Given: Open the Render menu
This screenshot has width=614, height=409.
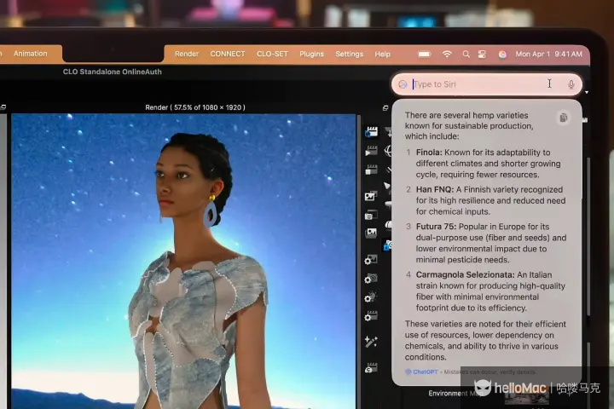Looking at the screenshot, I should point(187,54).
